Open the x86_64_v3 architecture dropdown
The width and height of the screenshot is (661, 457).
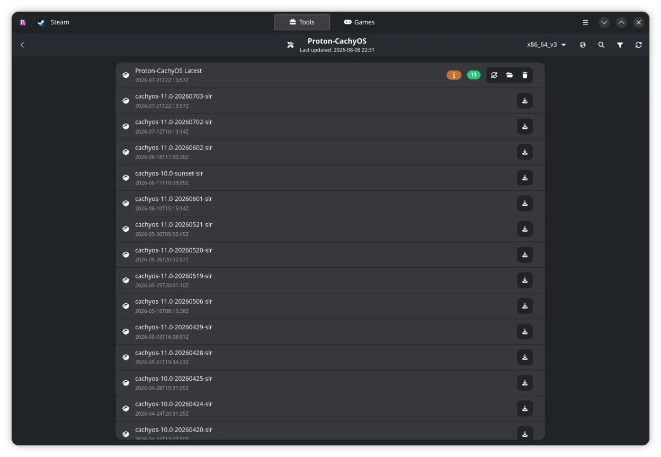click(x=547, y=45)
